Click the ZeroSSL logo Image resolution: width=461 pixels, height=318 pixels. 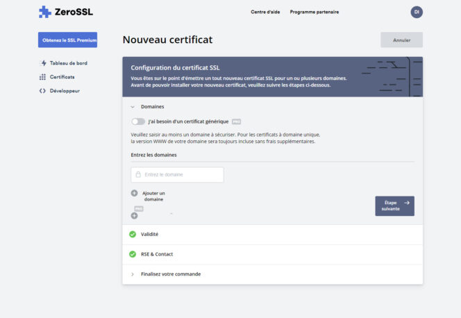65,12
